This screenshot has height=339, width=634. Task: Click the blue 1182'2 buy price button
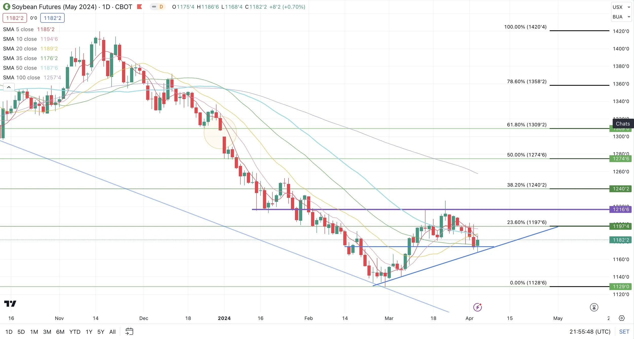[52, 18]
